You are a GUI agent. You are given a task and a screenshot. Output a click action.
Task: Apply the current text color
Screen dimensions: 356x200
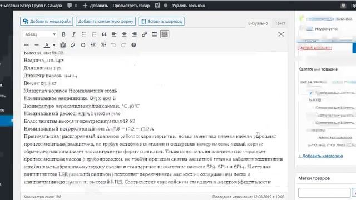pos(47,45)
